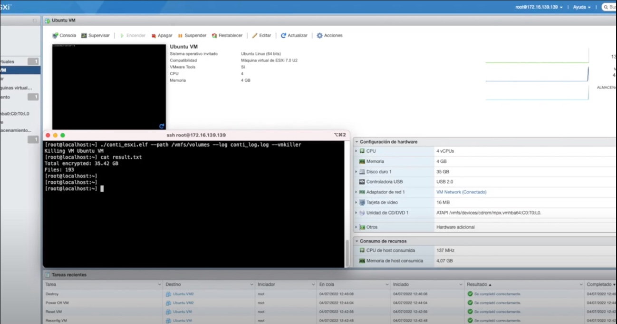
Task: Open Ubuntu VM2 link in Destroy task row
Action: [x=183, y=294]
